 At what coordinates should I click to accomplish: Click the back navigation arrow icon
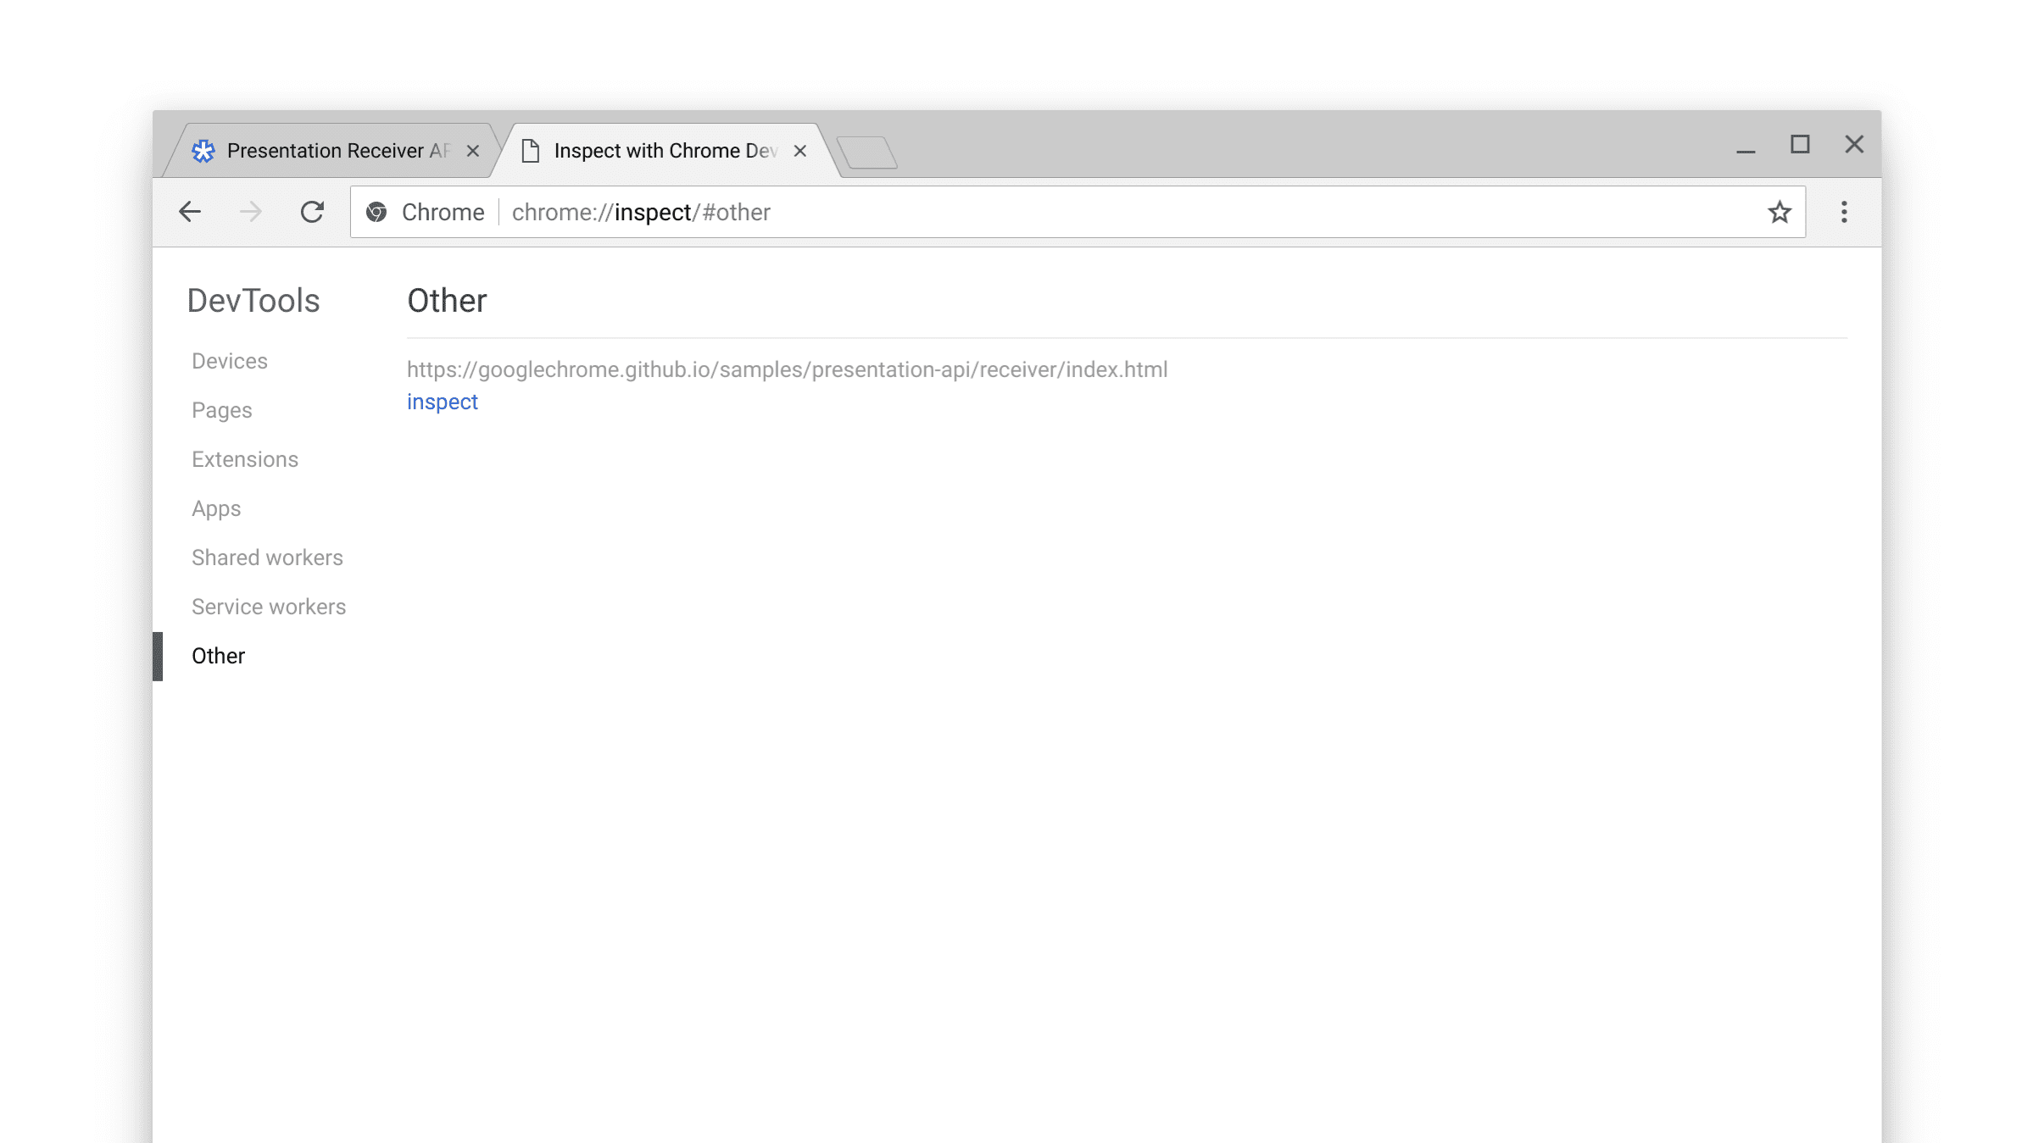click(x=188, y=211)
